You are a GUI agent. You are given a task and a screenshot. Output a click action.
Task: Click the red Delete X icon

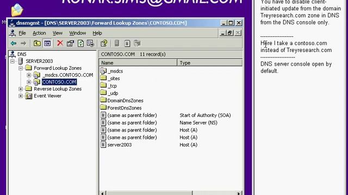(x=60, y=43)
